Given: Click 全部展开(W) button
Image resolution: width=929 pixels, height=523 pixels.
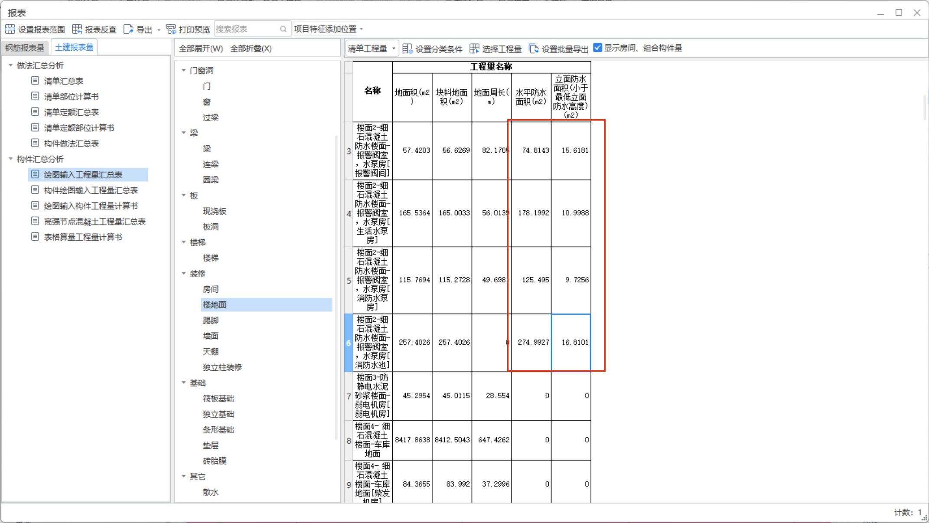Looking at the screenshot, I should (x=201, y=49).
